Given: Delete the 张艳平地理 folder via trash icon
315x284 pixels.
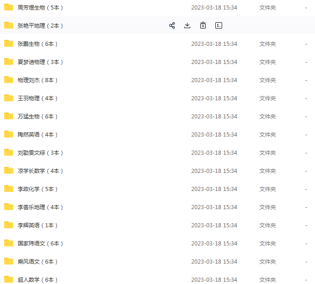Looking at the screenshot, I should pyautogui.click(x=203, y=25).
